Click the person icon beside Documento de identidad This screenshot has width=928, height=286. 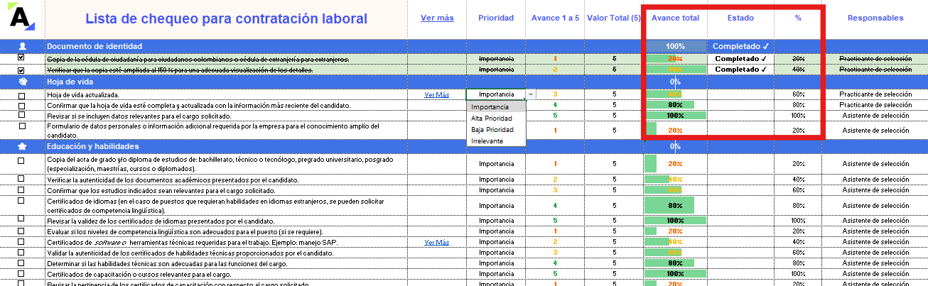point(21,45)
